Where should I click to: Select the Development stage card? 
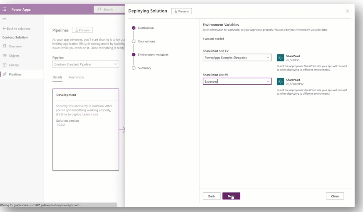(x=86, y=130)
